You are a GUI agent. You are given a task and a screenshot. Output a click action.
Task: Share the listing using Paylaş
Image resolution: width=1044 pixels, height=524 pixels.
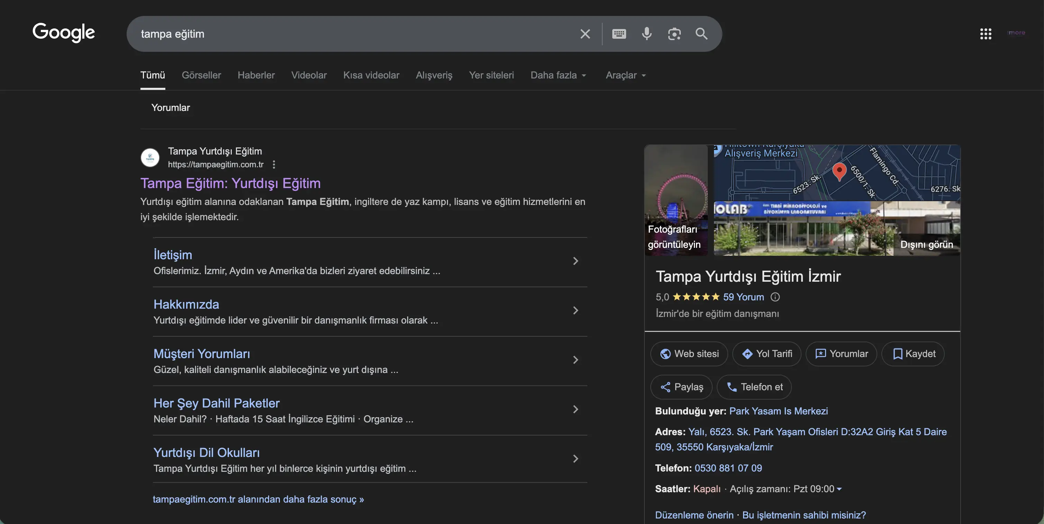(681, 387)
